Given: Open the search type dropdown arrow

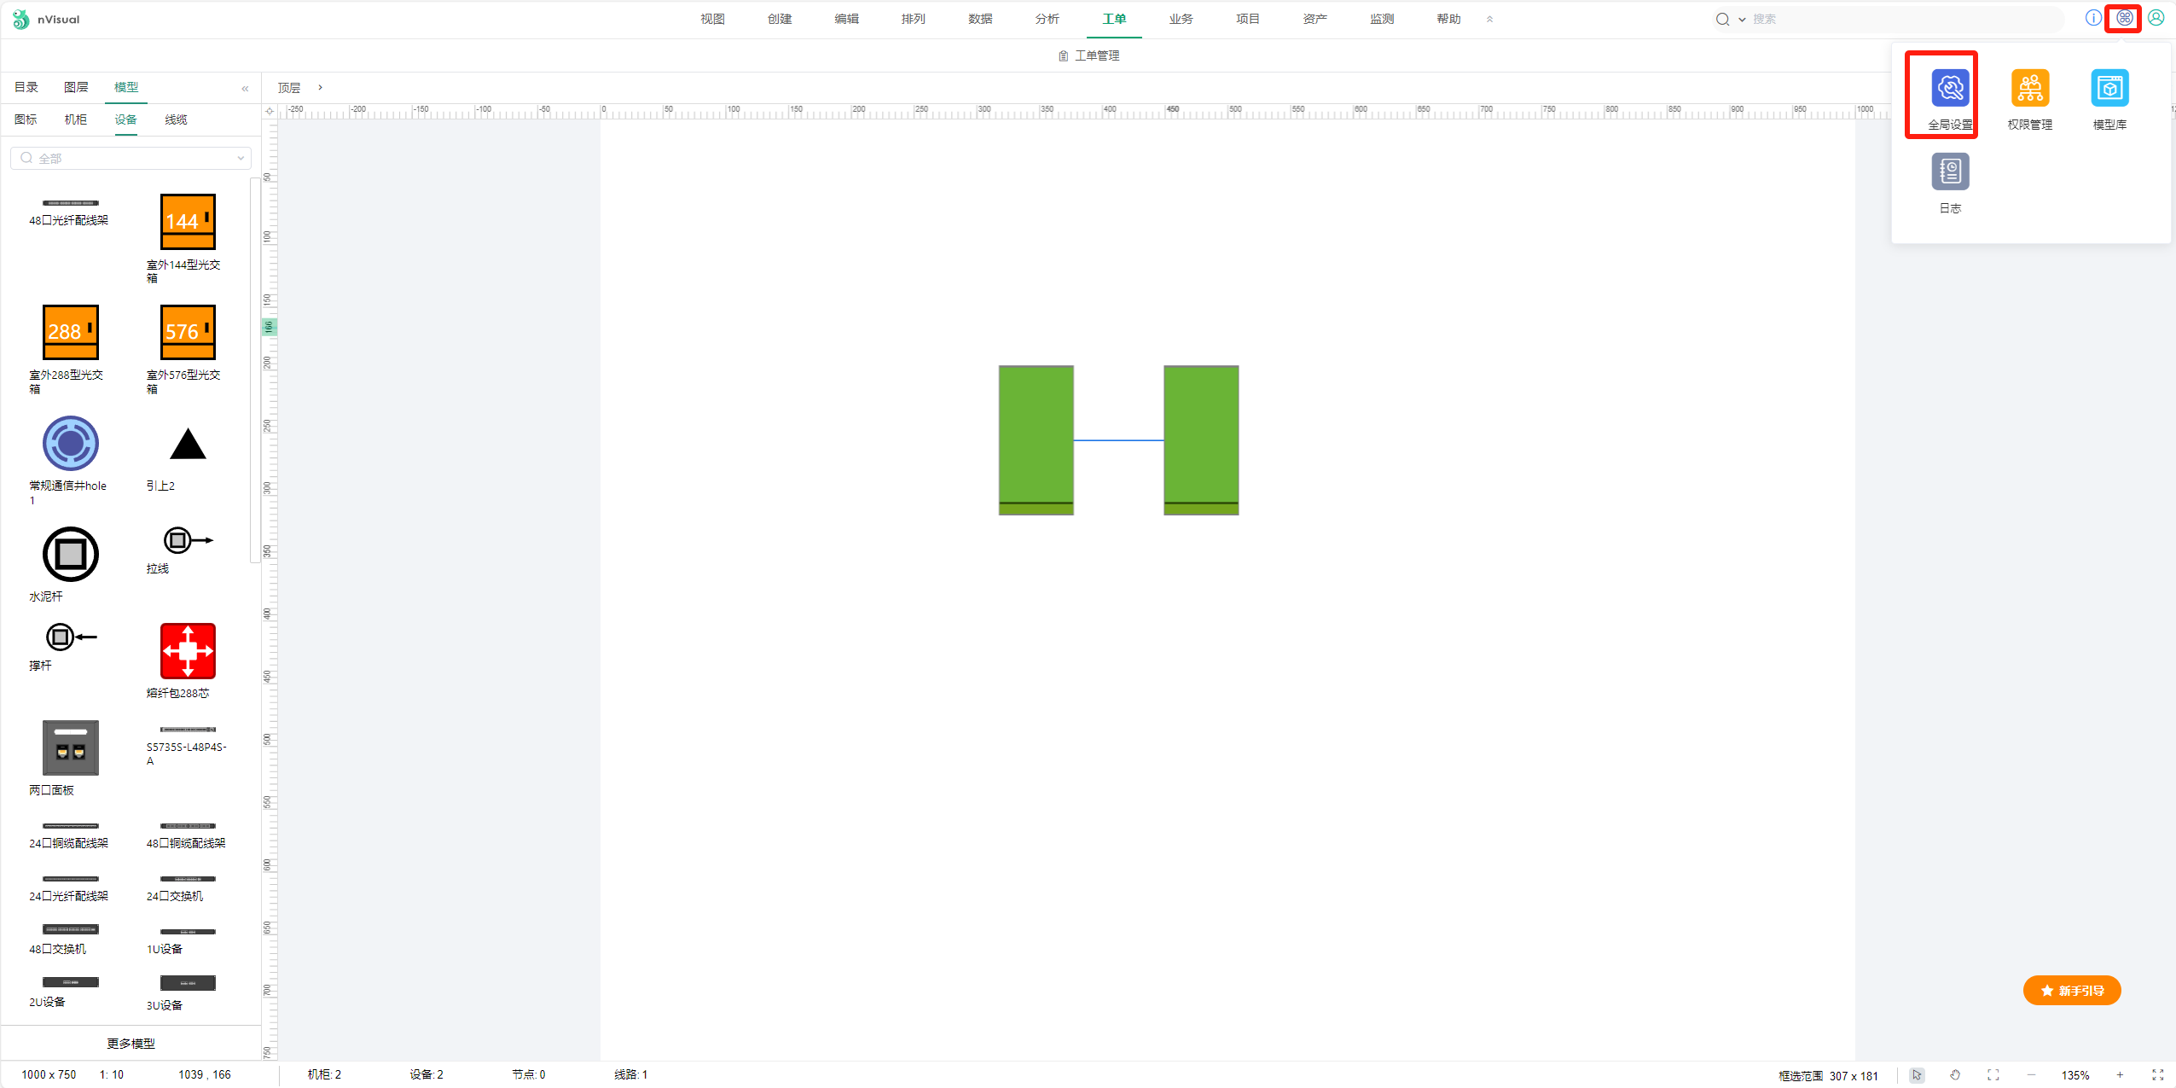Looking at the screenshot, I should click(x=1741, y=20).
